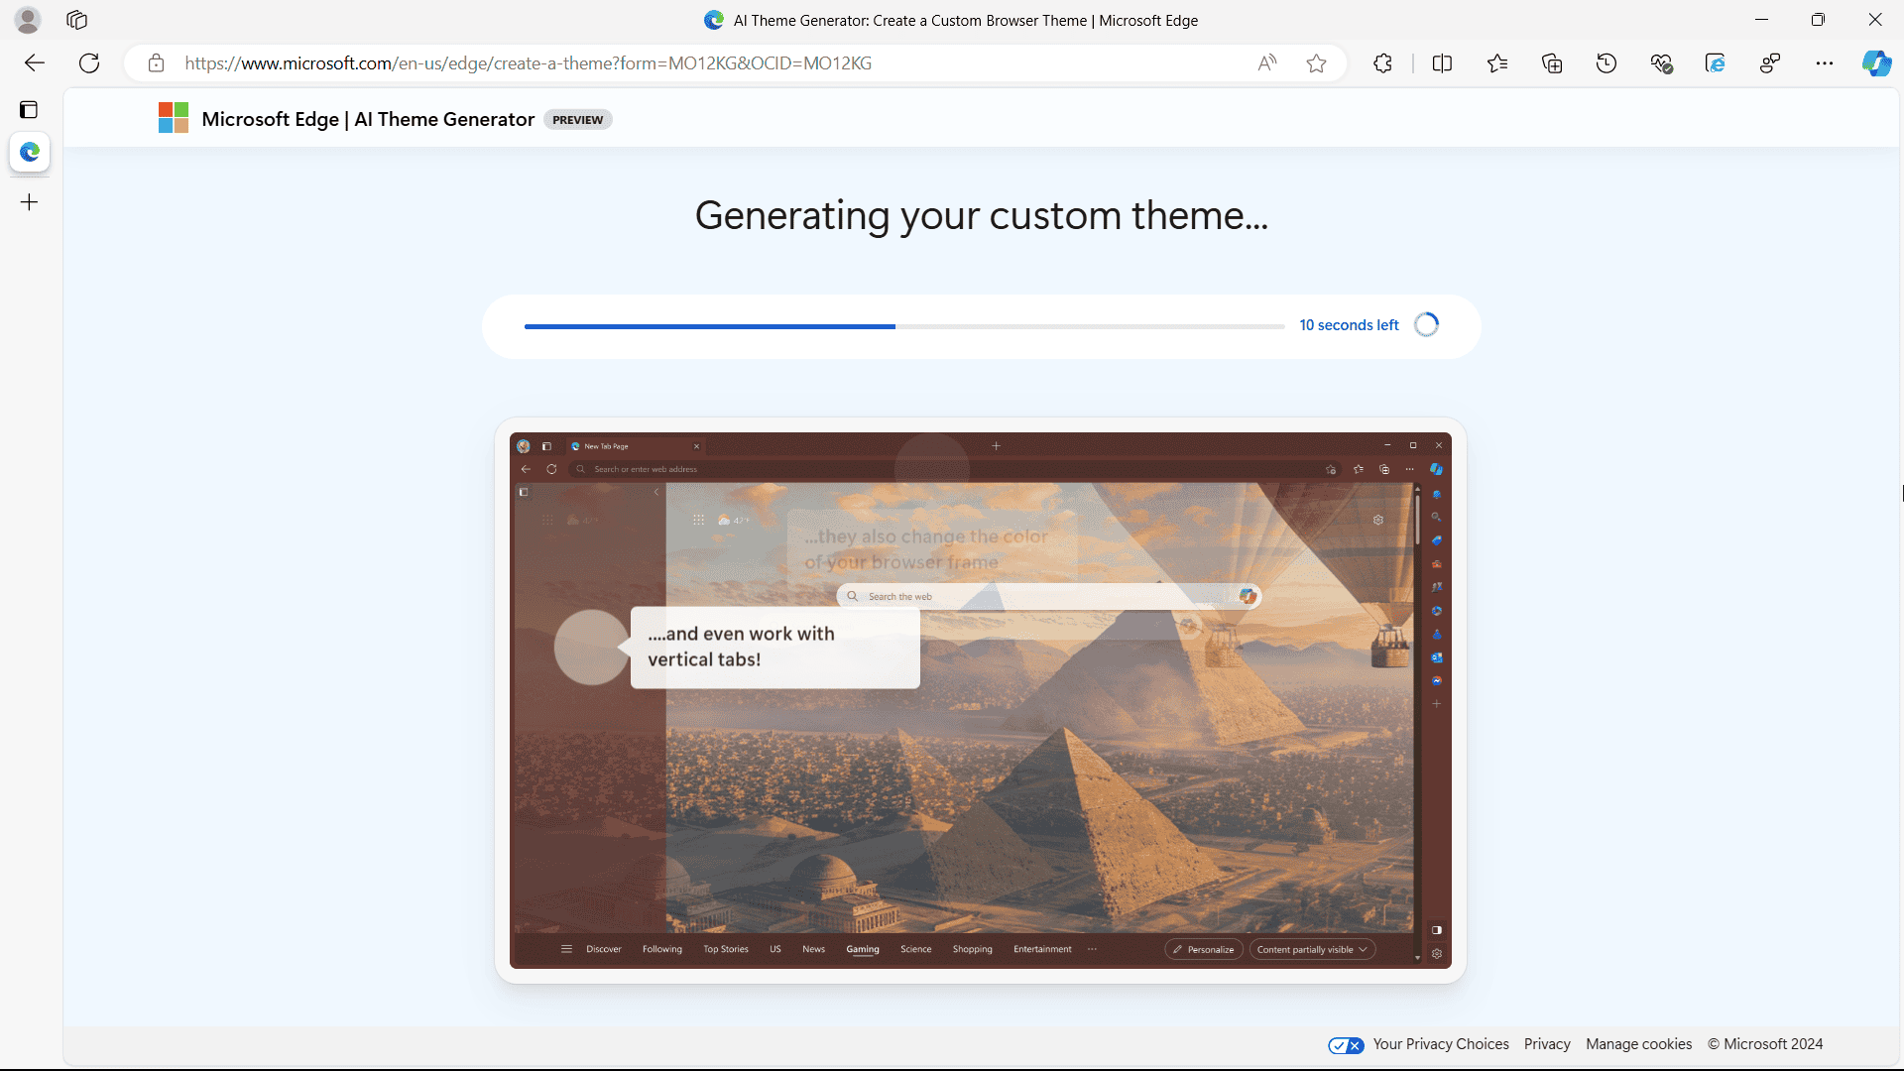
Task: Enable split screen view
Action: click(x=1443, y=62)
